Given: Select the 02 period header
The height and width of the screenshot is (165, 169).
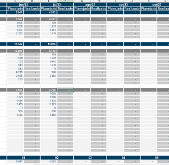Looking at the screenshot, I should point(57,158).
